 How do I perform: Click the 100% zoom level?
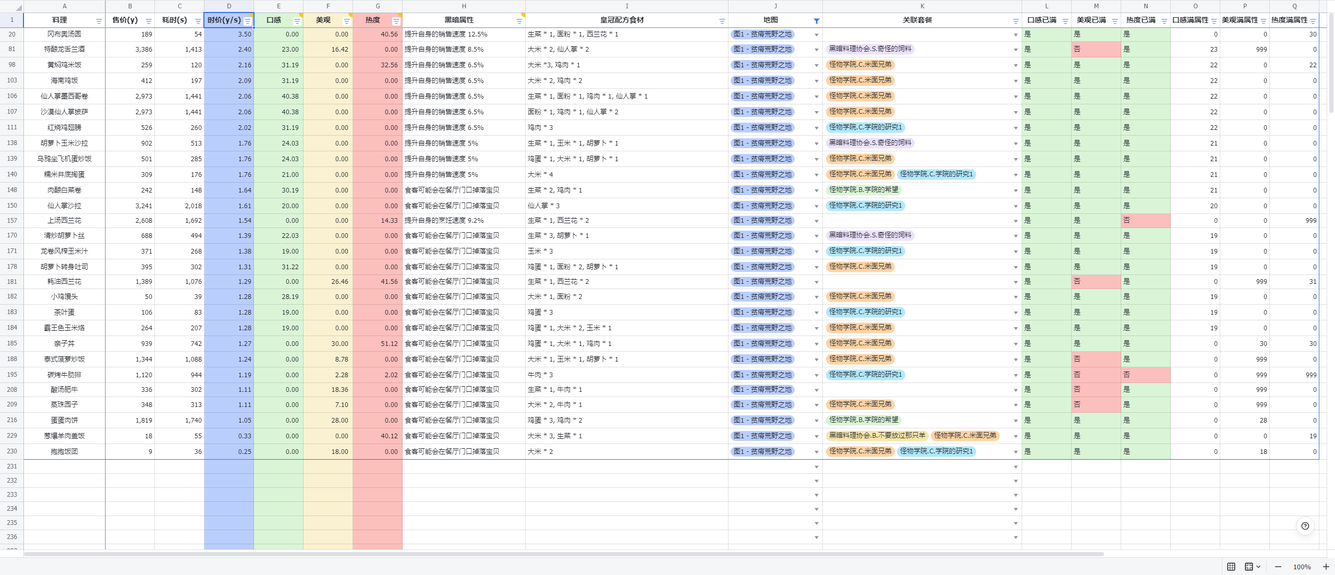1302,567
